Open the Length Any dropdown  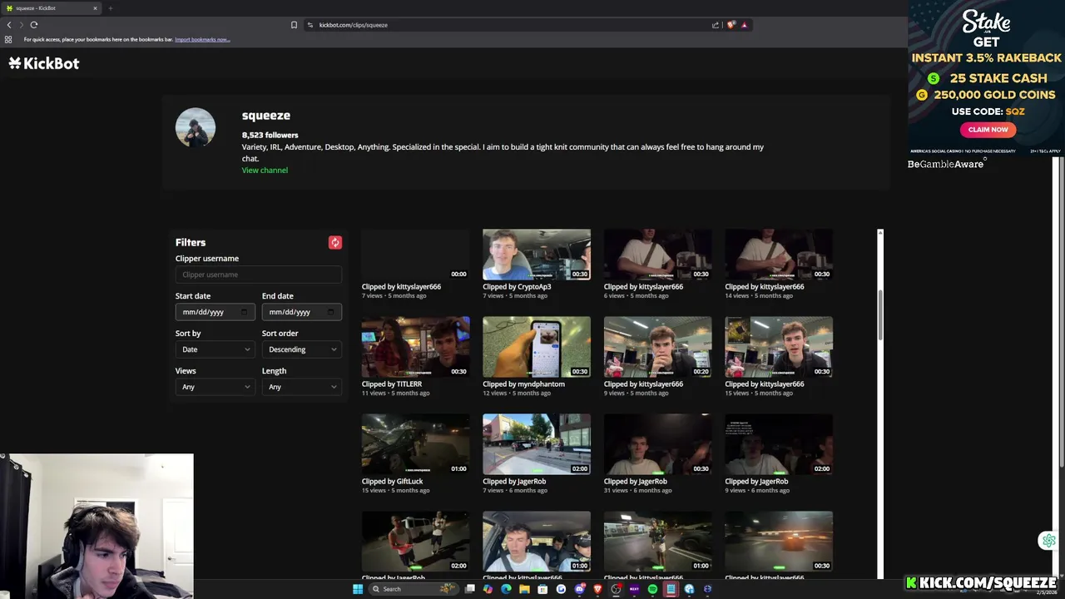(302, 387)
